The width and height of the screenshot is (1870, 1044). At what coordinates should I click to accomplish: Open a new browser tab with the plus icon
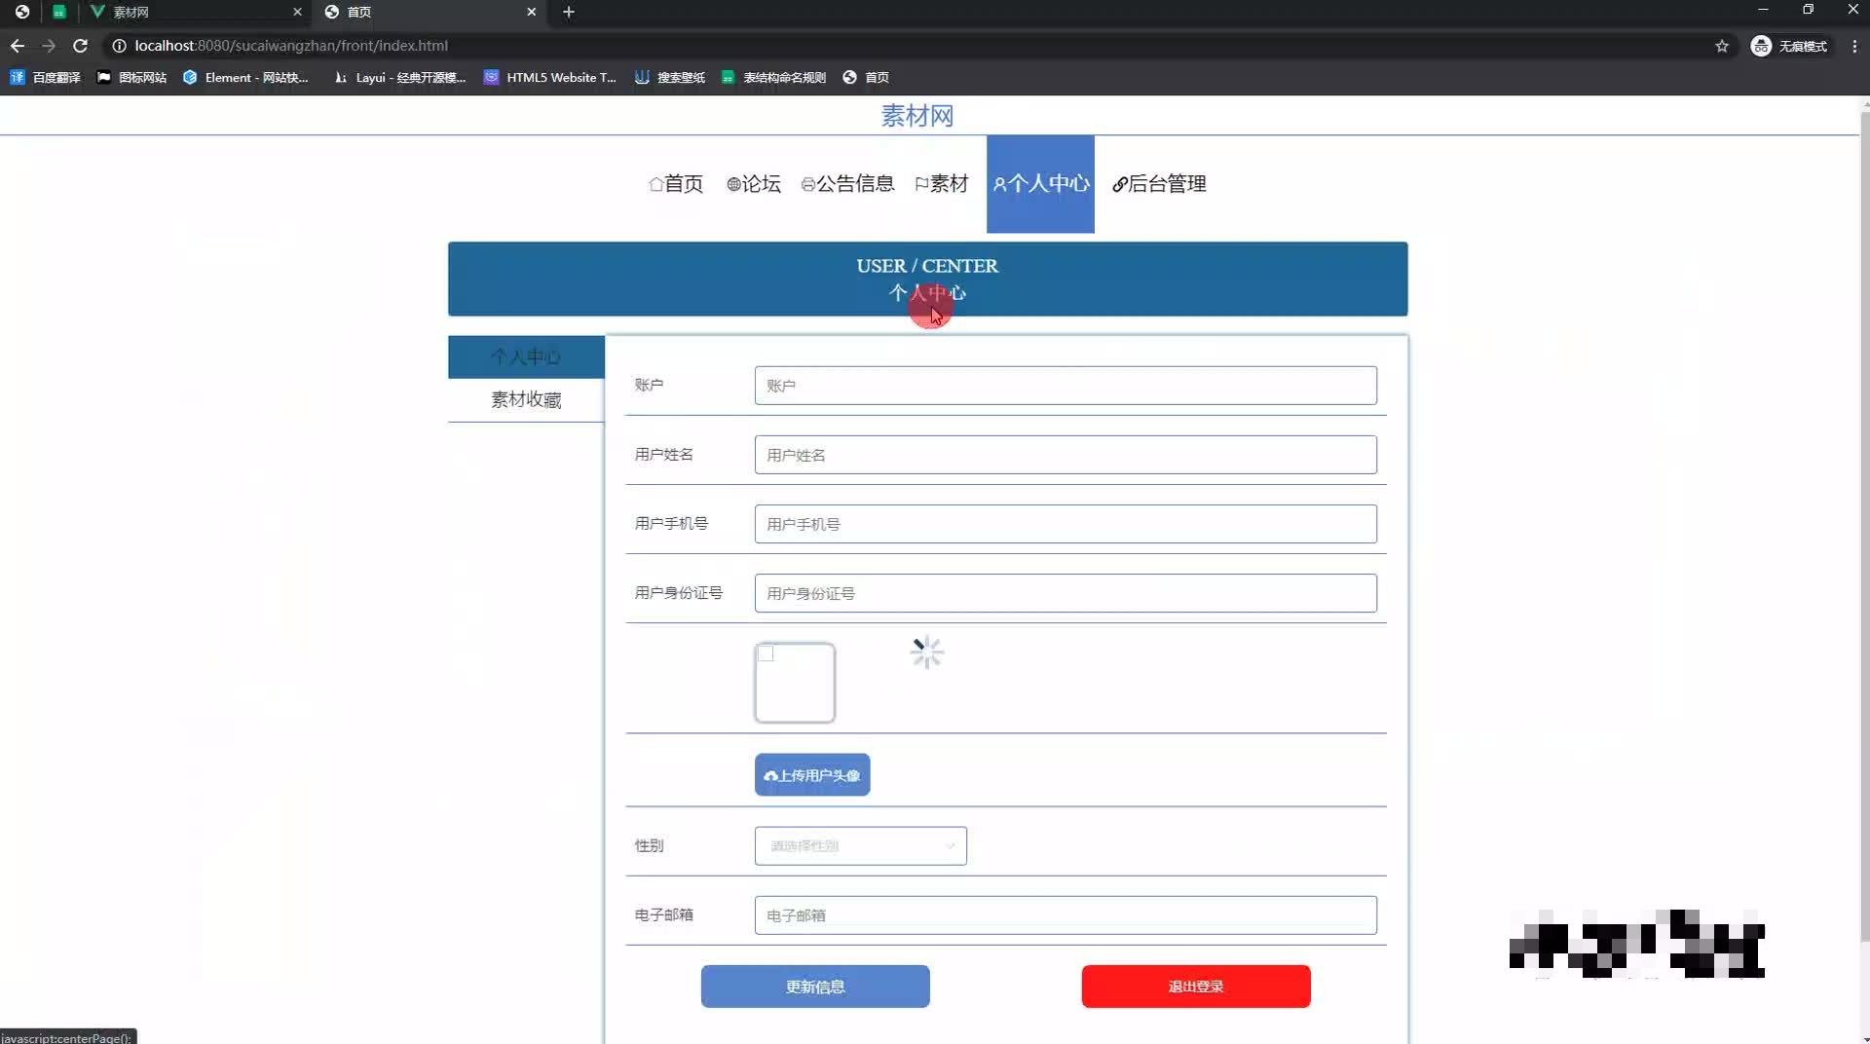(569, 12)
